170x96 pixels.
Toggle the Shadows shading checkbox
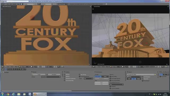(x=65, y=77)
